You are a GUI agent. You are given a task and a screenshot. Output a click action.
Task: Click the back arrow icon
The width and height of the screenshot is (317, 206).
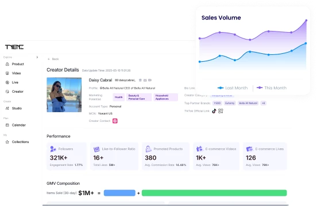(x=49, y=59)
